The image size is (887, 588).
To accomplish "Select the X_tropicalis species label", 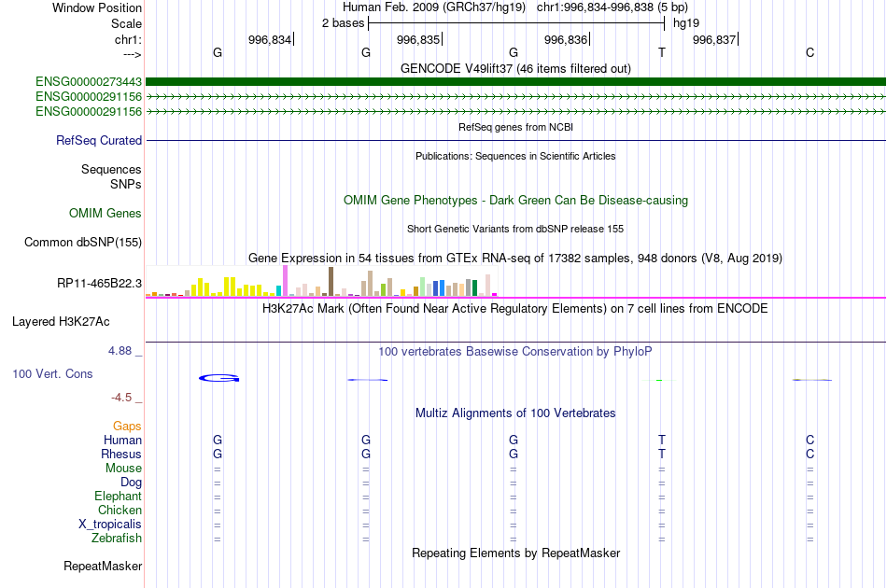I will point(110,525).
